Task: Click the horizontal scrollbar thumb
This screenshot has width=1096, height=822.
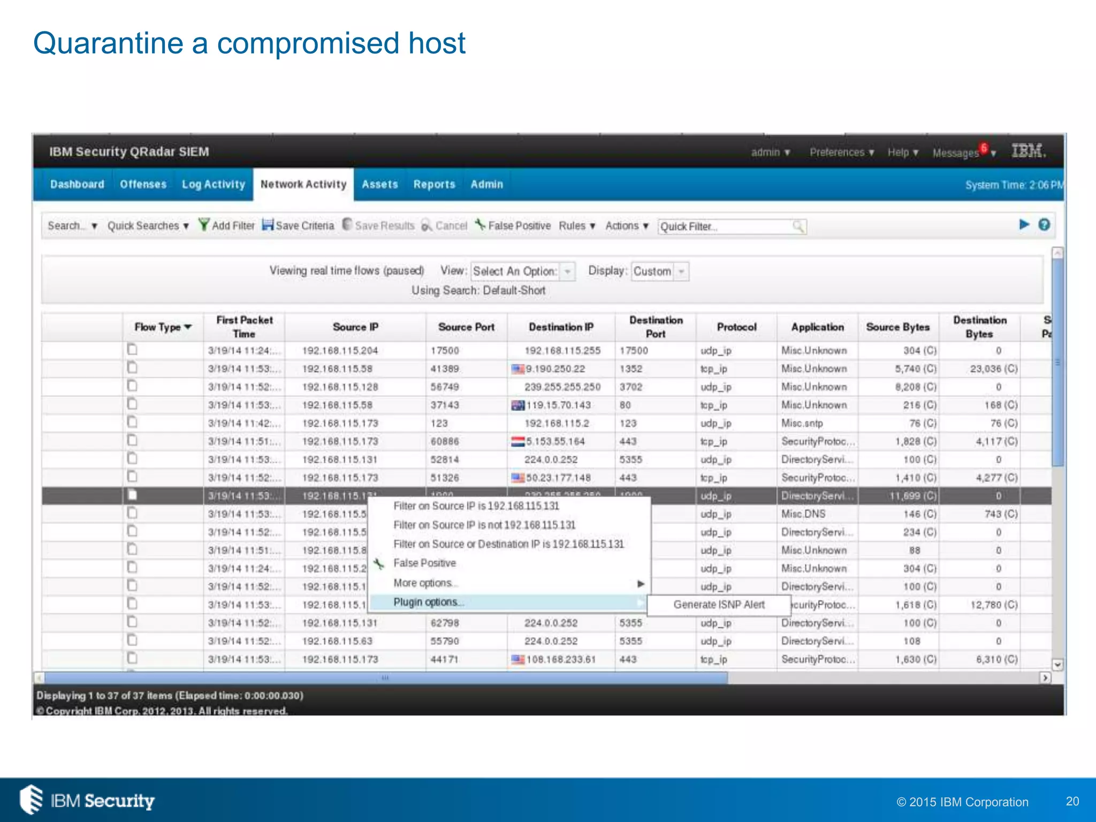Action: click(385, 678)
